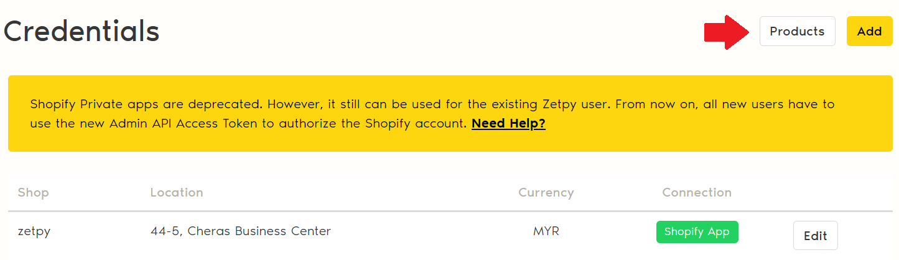Select the Shop column header

pyautogui.click(x=34, y=193)
